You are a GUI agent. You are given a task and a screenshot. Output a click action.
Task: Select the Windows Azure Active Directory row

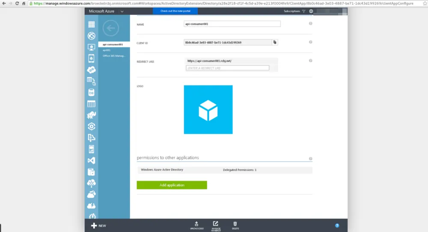click(224, 170)
